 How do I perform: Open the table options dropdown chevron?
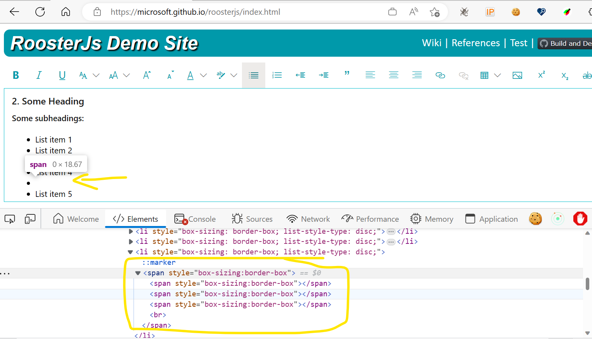point(497,75)
